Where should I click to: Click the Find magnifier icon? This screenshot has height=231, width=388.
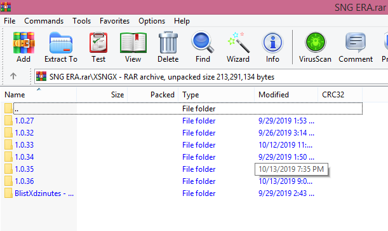[x=203, y=42]
